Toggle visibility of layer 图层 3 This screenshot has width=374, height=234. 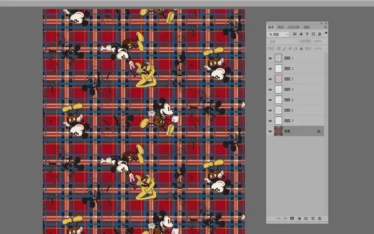point(270,79)
